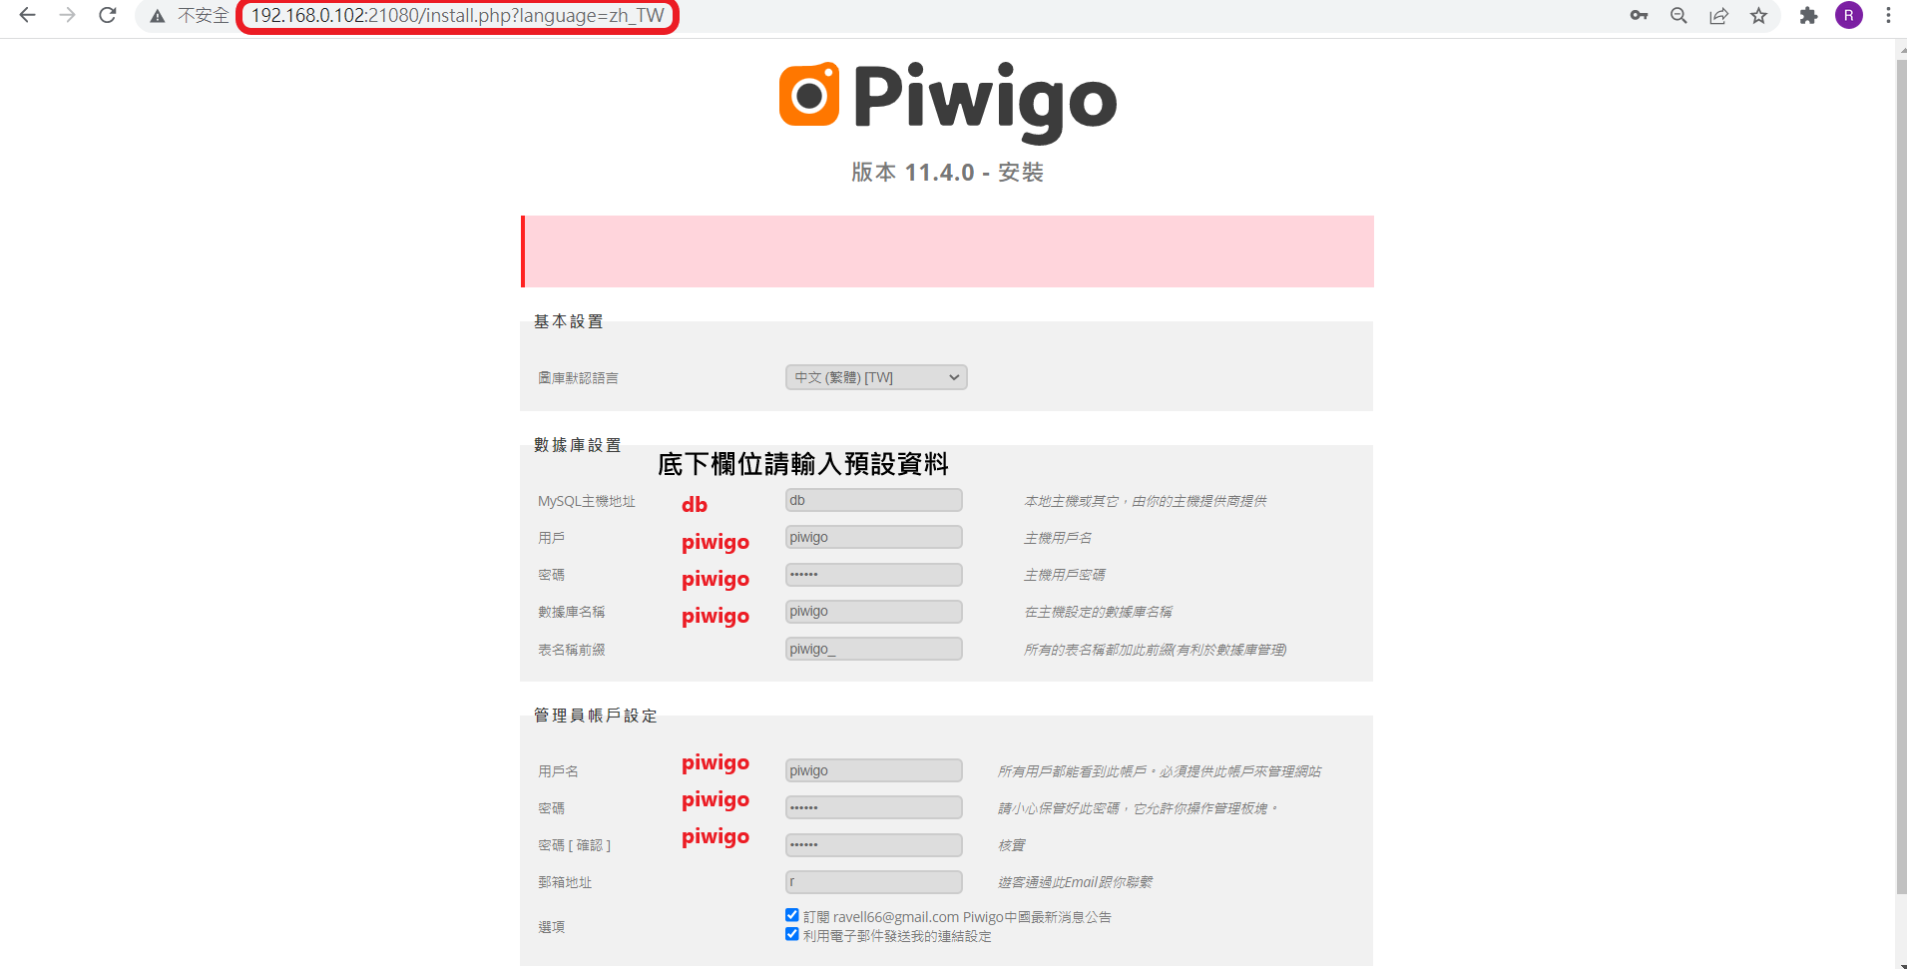The height and width of the screenshot is (969, 1907).
Task: Click the 密碼 [確認] confirm field
Action: pos(873,845)
